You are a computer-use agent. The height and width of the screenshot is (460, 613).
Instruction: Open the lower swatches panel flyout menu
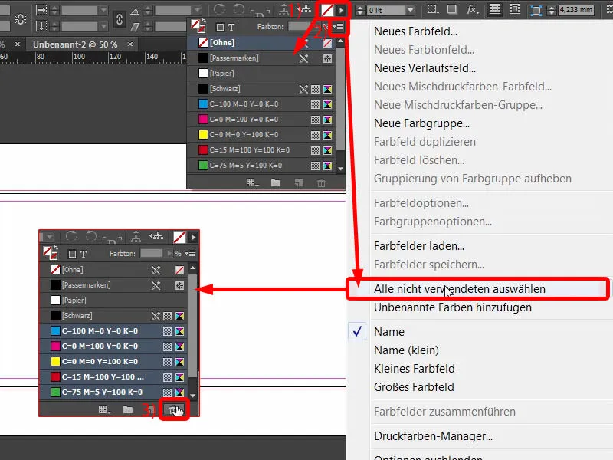[190, 254]
